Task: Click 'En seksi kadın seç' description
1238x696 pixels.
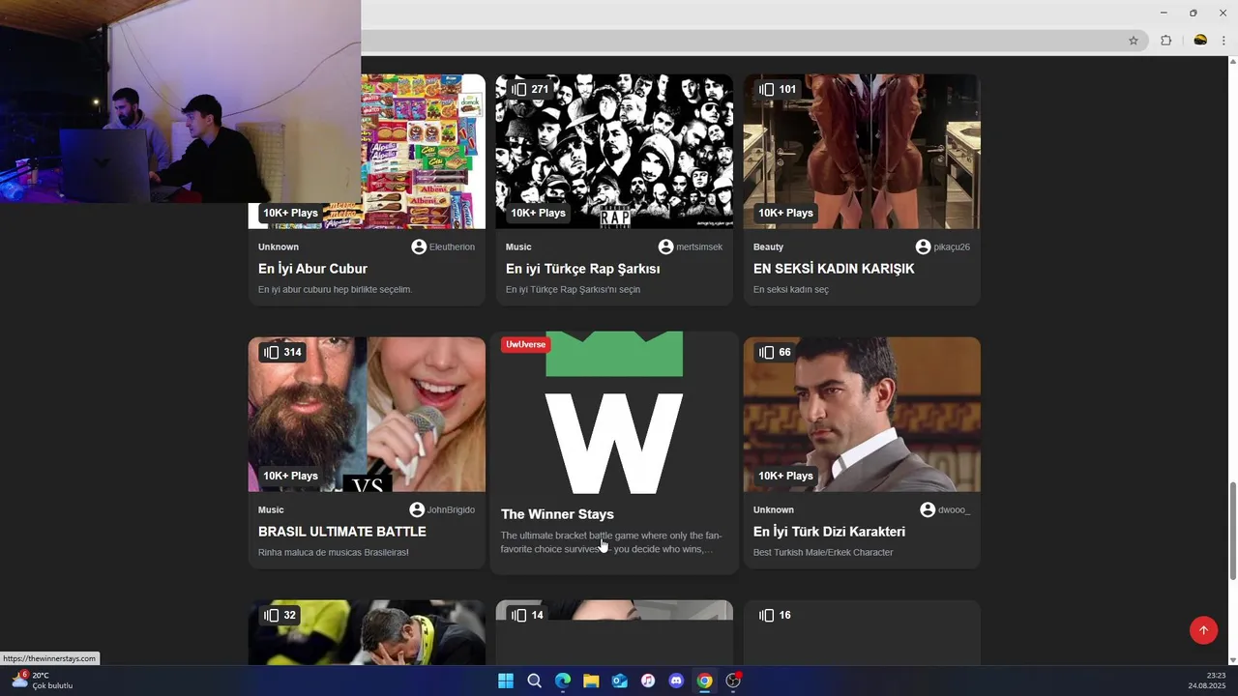Action: click(791, 289)
